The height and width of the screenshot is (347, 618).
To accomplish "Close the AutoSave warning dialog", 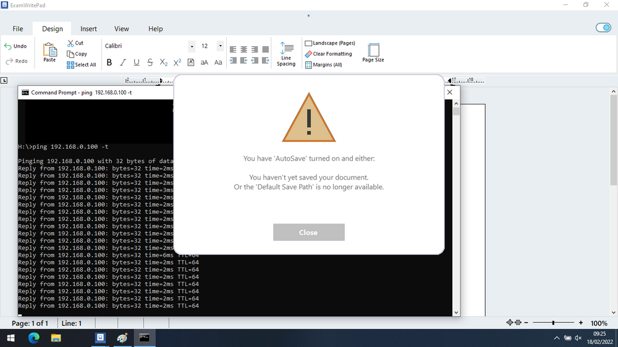I will tap(308, 232).
